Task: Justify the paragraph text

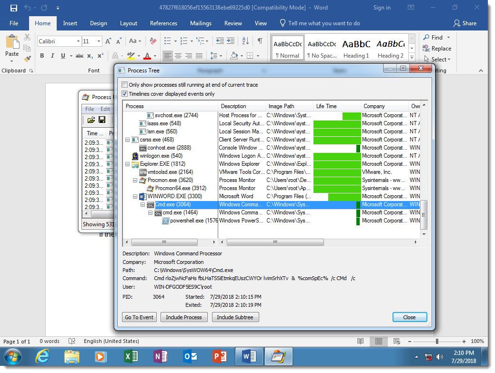Action: [199, 56]
